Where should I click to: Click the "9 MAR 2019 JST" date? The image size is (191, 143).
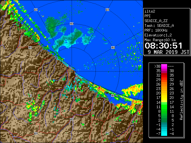169,52
